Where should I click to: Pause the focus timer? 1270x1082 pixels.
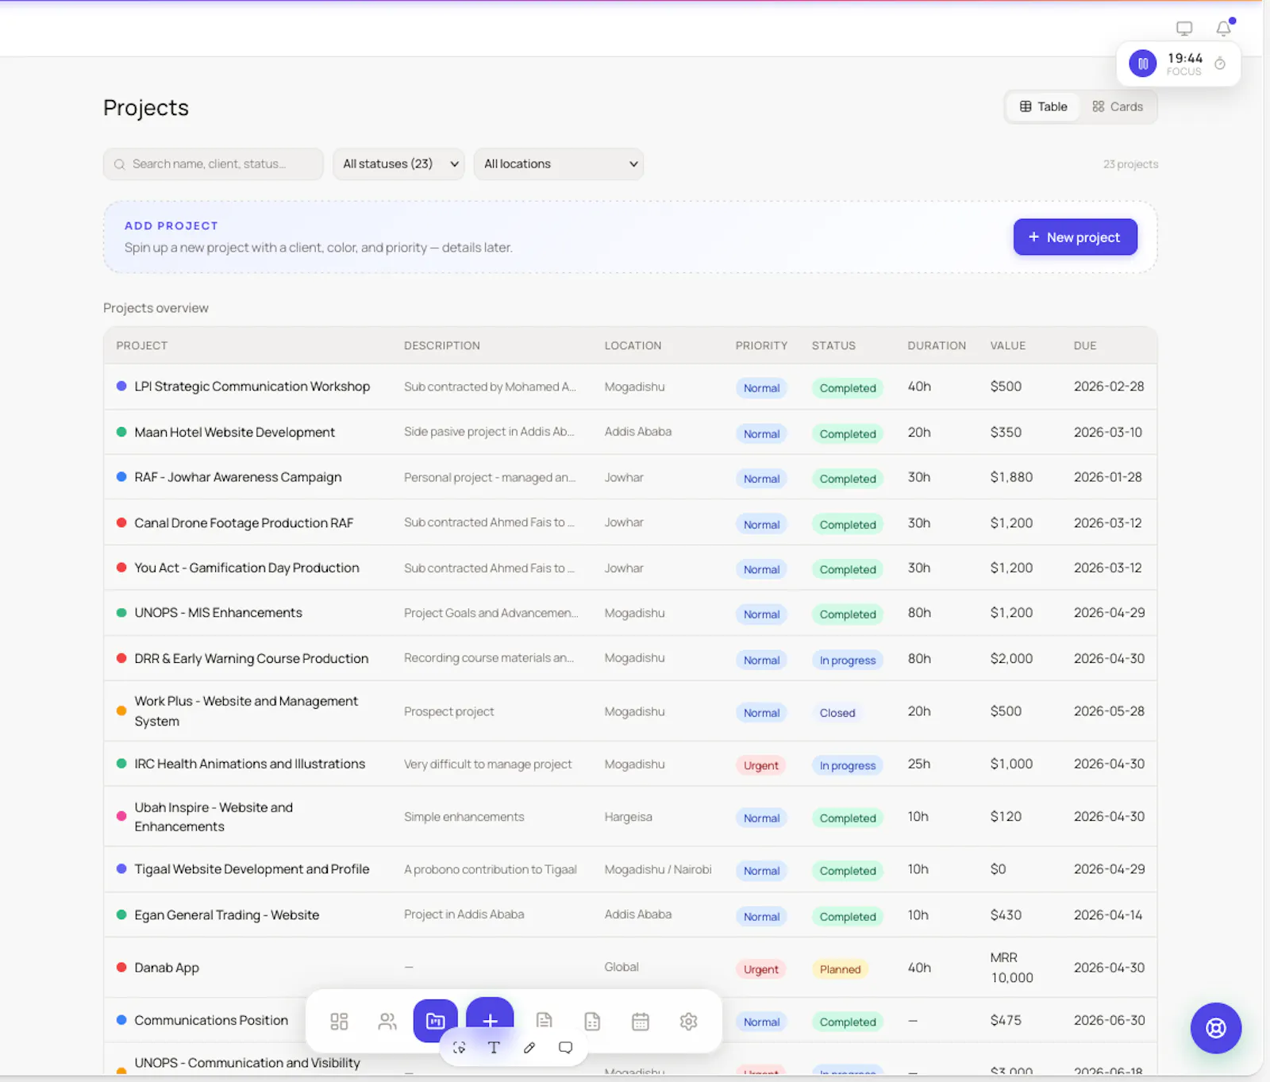coord(1143,64)
